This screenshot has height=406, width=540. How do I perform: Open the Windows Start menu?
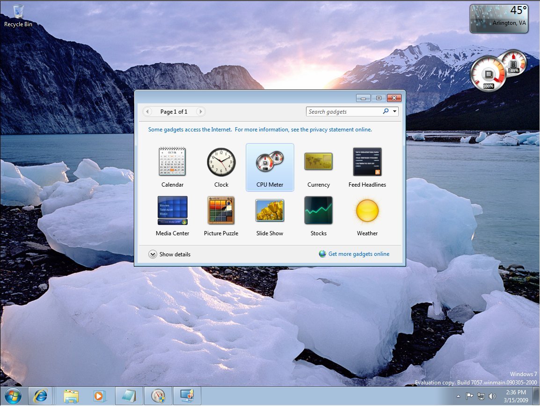coord(13,396)
